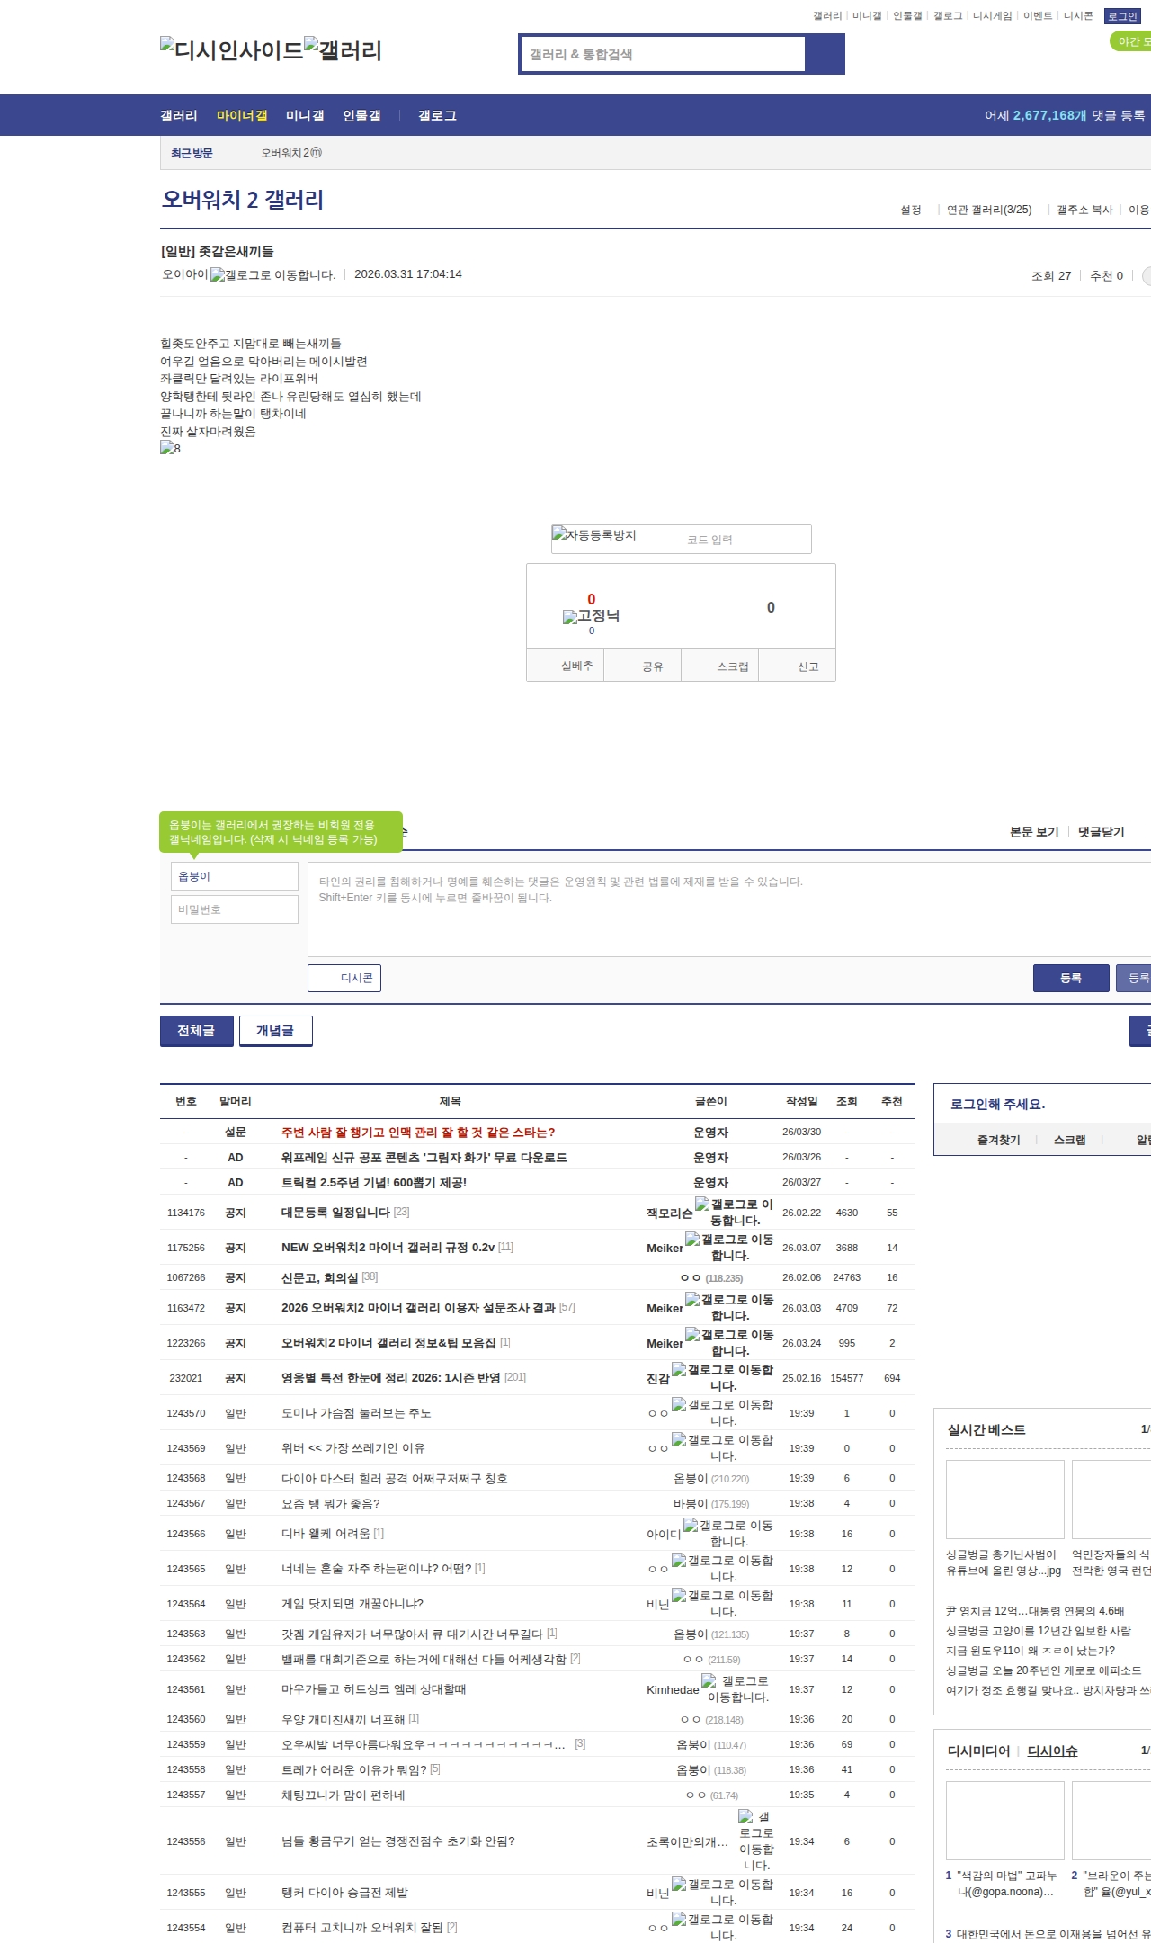Open the 디시콘 picker button below comment box
The width and height of the screenshot is (1151, 1943).
click(344, 978)
